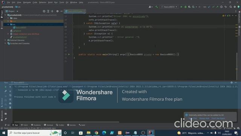This screenshot has width=241, height=136.
Task: Open Windows Start menu
Action: coord(4,133)
